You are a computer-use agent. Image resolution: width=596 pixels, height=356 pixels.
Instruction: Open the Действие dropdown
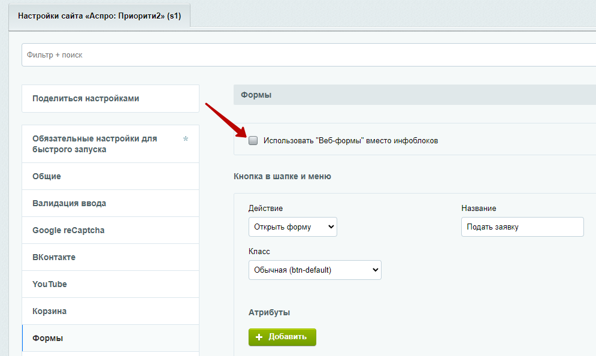tap(292, 227)
